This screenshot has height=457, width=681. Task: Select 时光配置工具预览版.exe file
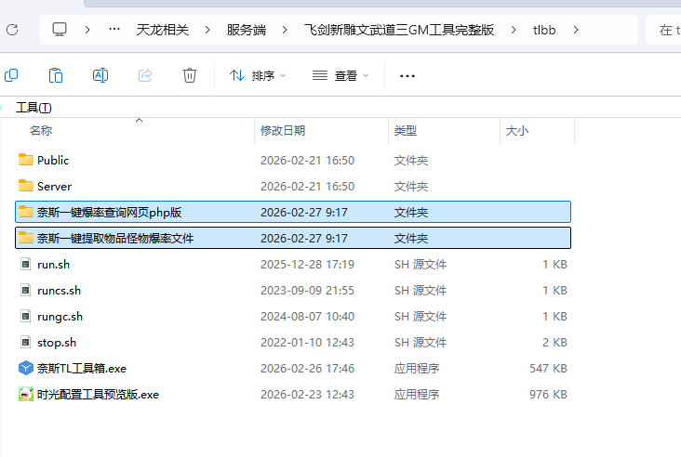[x=98, y=395]
